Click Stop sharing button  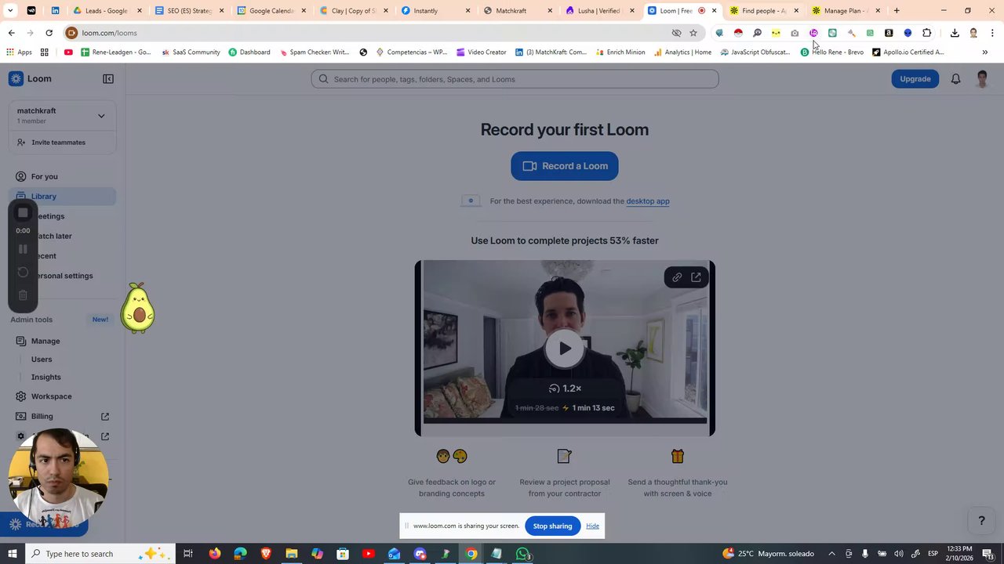click(x=552, y=526)
